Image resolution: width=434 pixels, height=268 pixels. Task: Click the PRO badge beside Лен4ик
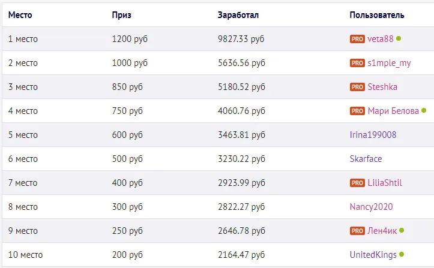pos(357,231)
